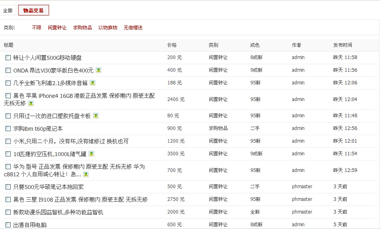Tick checkbox for 出售自用电脑 listing
The height and width of the screenshot is (229, 381).
click(8, 225)
